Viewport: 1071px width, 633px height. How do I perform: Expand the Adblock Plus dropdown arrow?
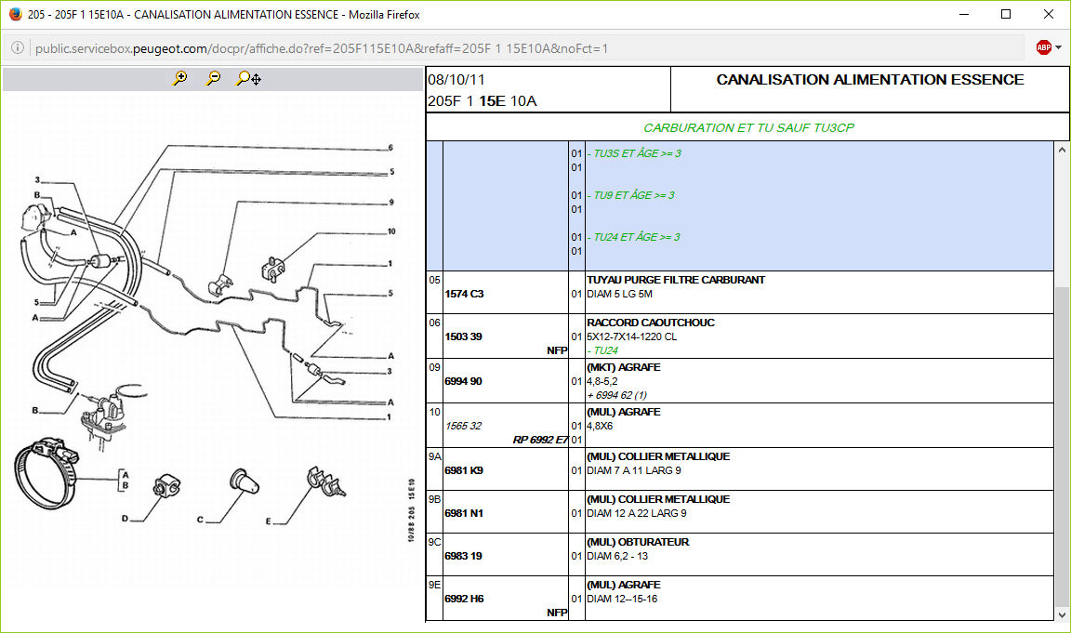[1059, 47]
